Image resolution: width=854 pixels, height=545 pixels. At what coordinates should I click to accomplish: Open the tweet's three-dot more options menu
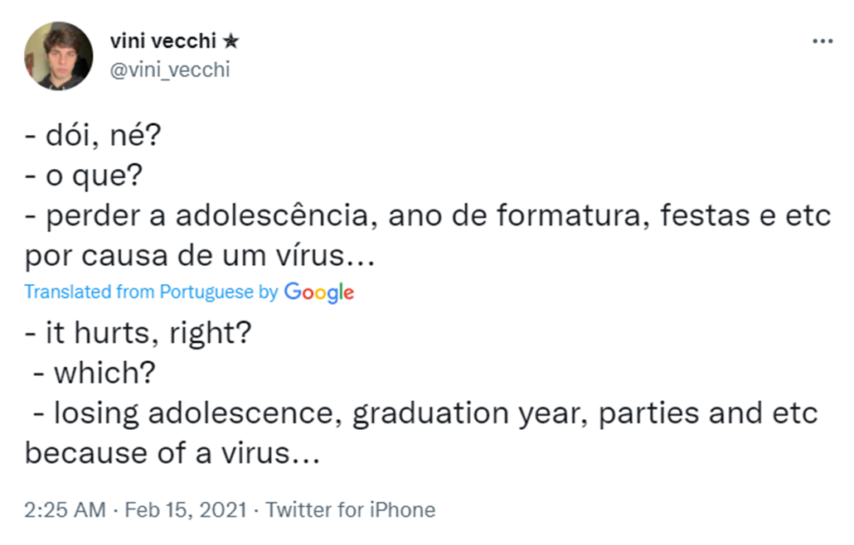coord(822,41)
